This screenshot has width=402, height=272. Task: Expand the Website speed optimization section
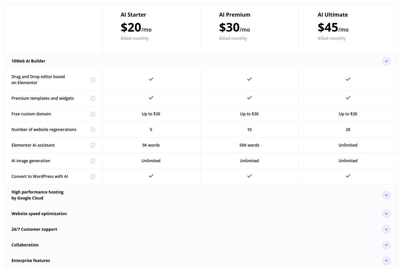pos(386,214)
